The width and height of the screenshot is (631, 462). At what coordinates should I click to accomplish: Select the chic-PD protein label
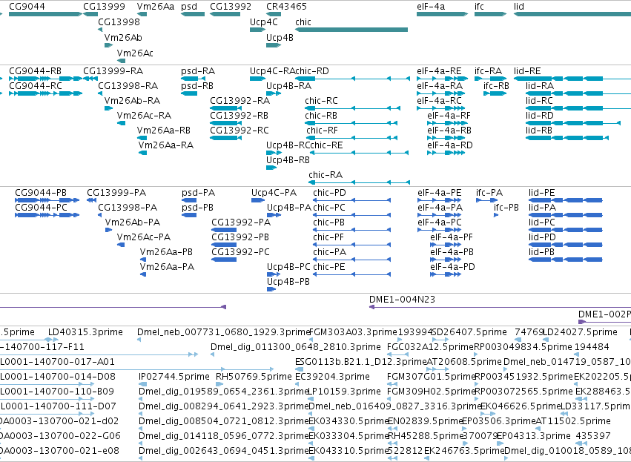(329, 193)
